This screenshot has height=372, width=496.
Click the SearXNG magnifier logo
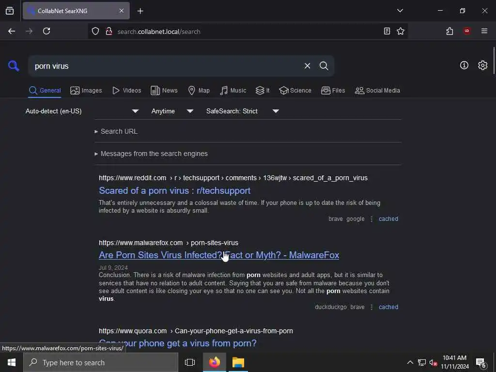(x=14, y=66)
